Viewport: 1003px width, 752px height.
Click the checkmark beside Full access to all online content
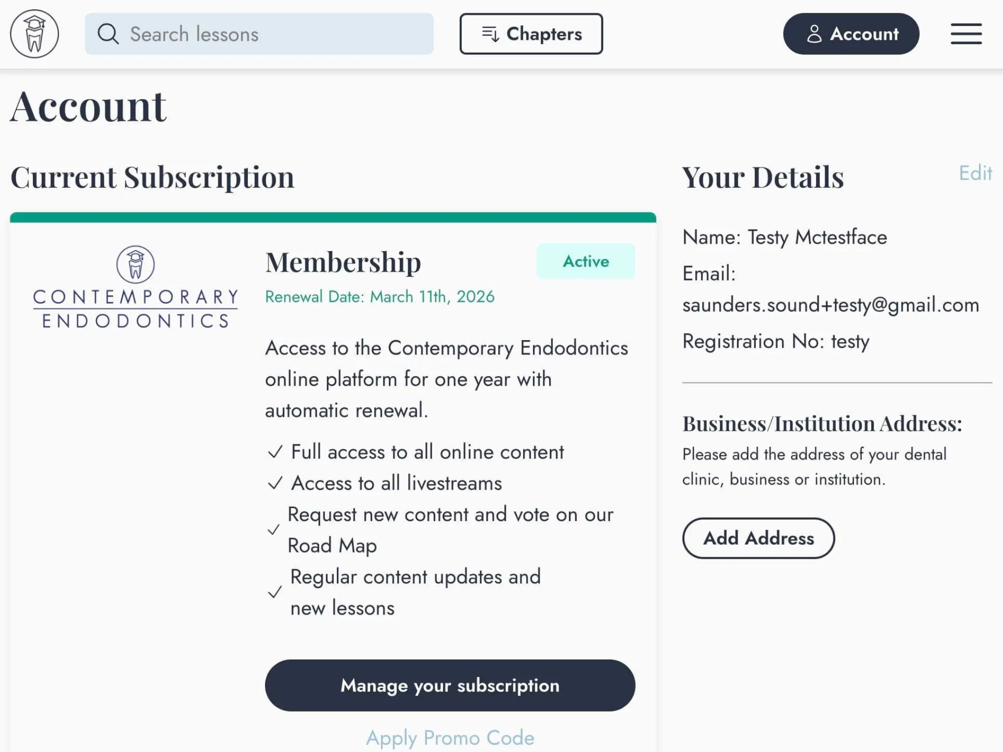pyautogui.click(x=275, y=452)
